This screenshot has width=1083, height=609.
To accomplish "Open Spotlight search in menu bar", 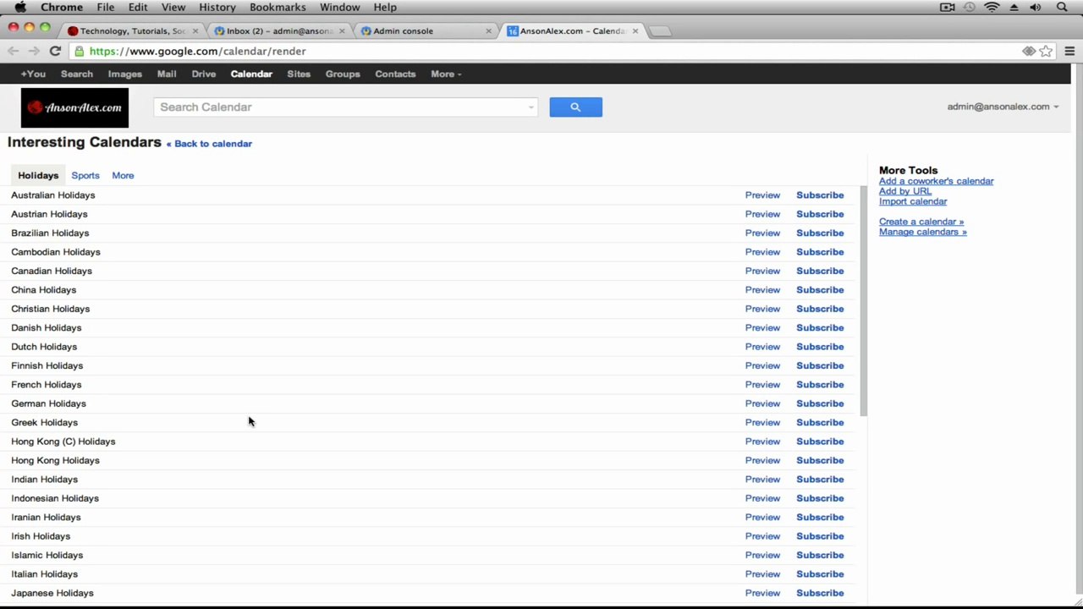I will (1062, 7).
